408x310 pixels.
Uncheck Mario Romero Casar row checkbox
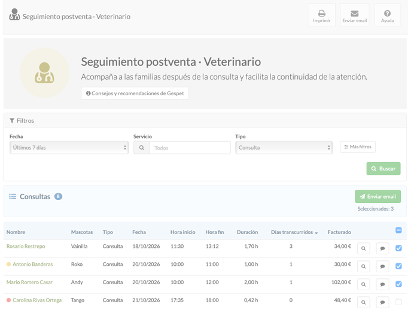398,284
